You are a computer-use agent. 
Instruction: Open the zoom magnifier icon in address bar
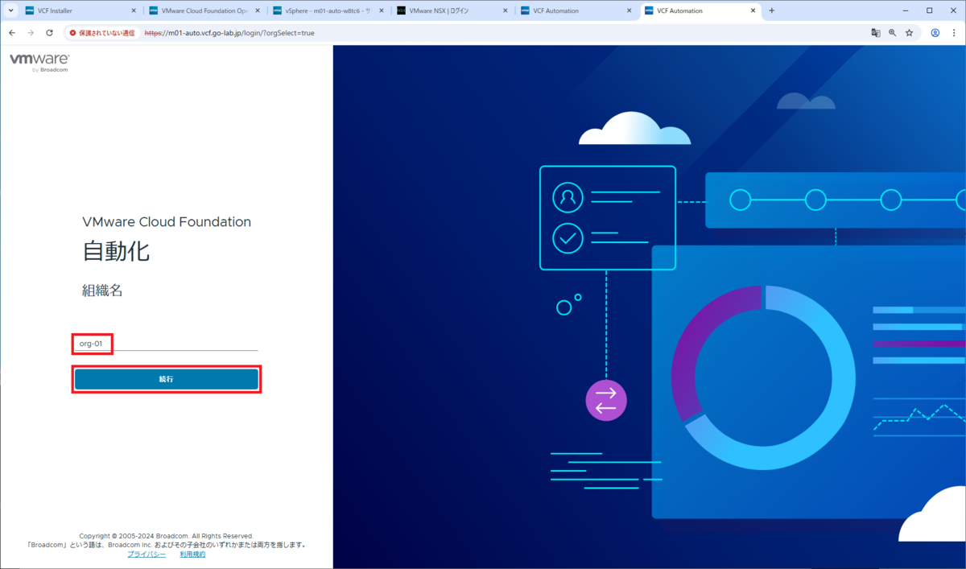(x=892, y=33)
